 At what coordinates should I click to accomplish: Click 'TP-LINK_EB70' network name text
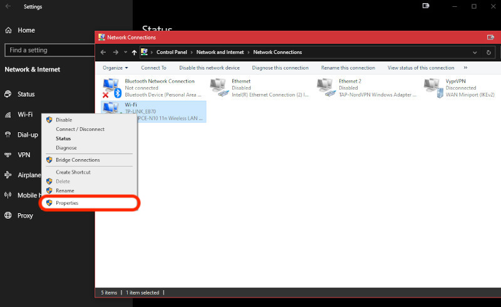click(x=140, y=112)
